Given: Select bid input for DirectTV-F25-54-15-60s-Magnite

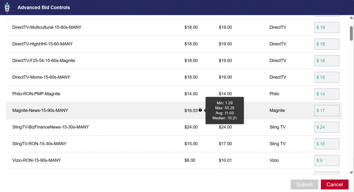Looking at the screenshot, I should 327,60.
